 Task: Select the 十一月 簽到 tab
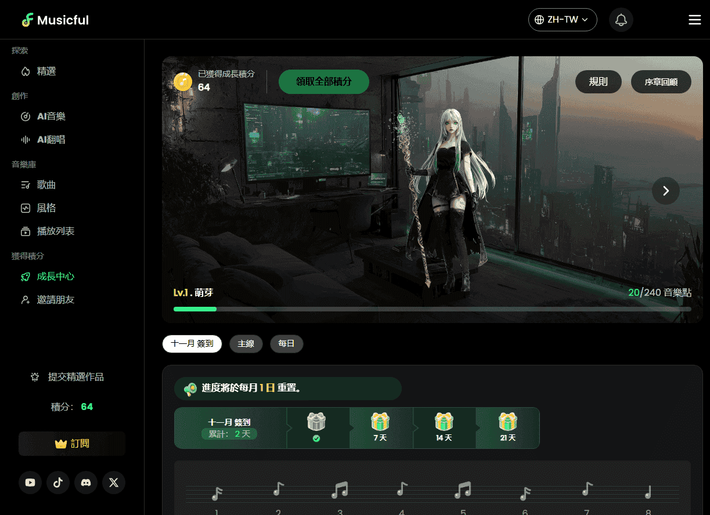click(192, 344)
